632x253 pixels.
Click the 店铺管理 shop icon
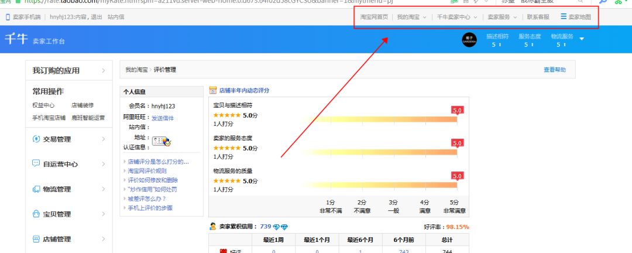36,239
